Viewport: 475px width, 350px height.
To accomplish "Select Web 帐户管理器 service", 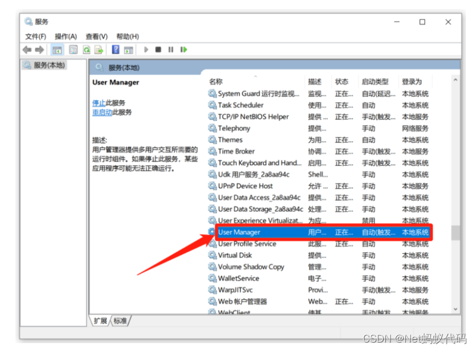I will (x=319, y=301).
